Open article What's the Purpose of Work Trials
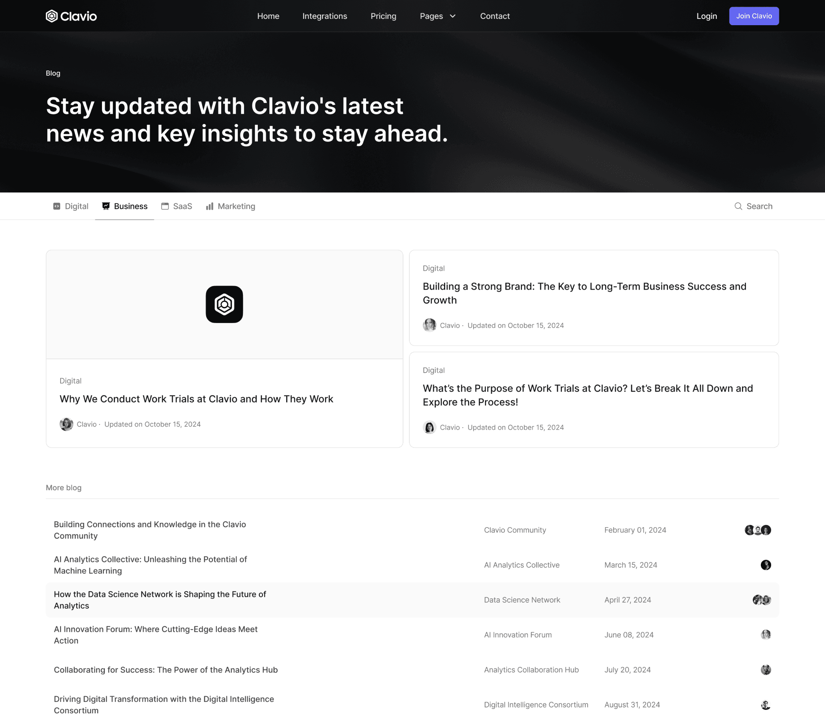825x724 pixels. (x=588, y=395)
